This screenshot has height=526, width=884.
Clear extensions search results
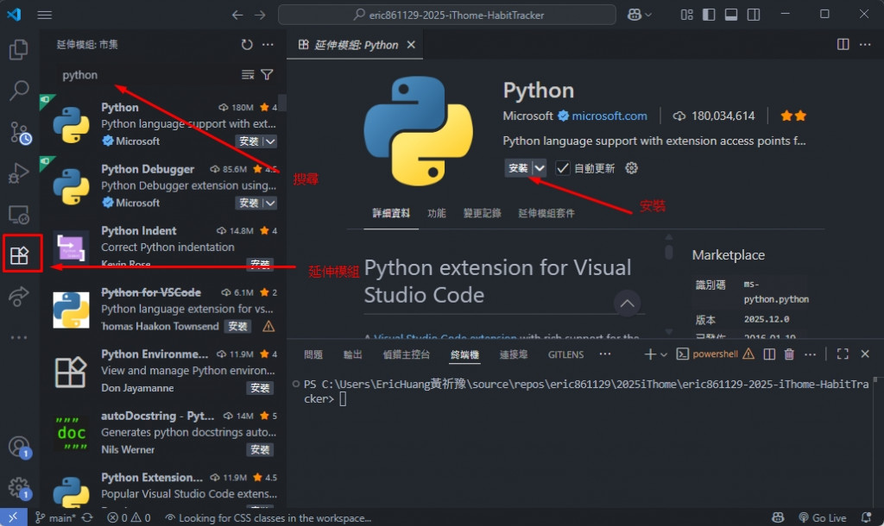click(x=248, y=75)
